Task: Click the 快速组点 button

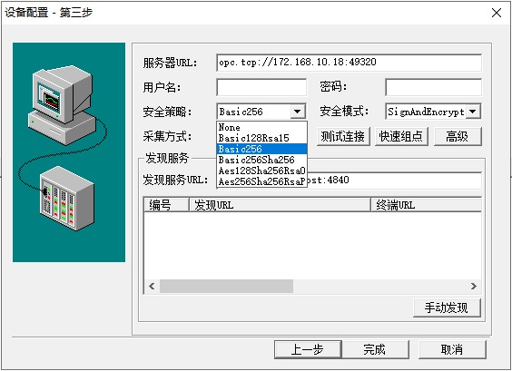Action: click(401, 136)
